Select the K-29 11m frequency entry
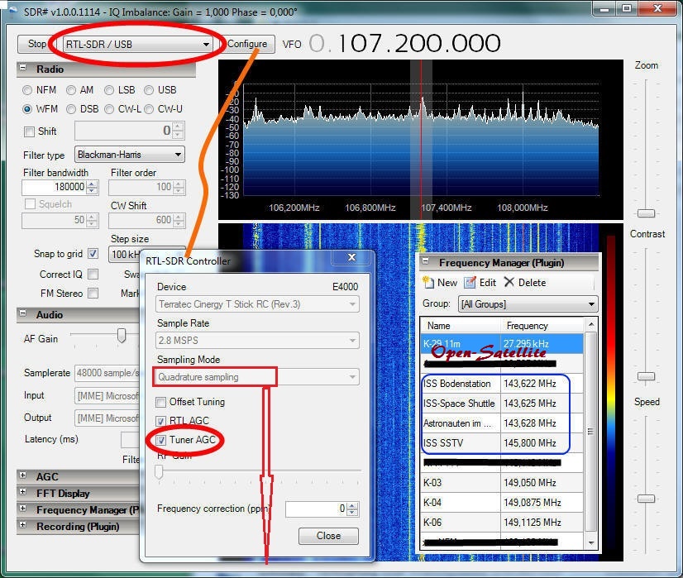 tap(502, 343)
